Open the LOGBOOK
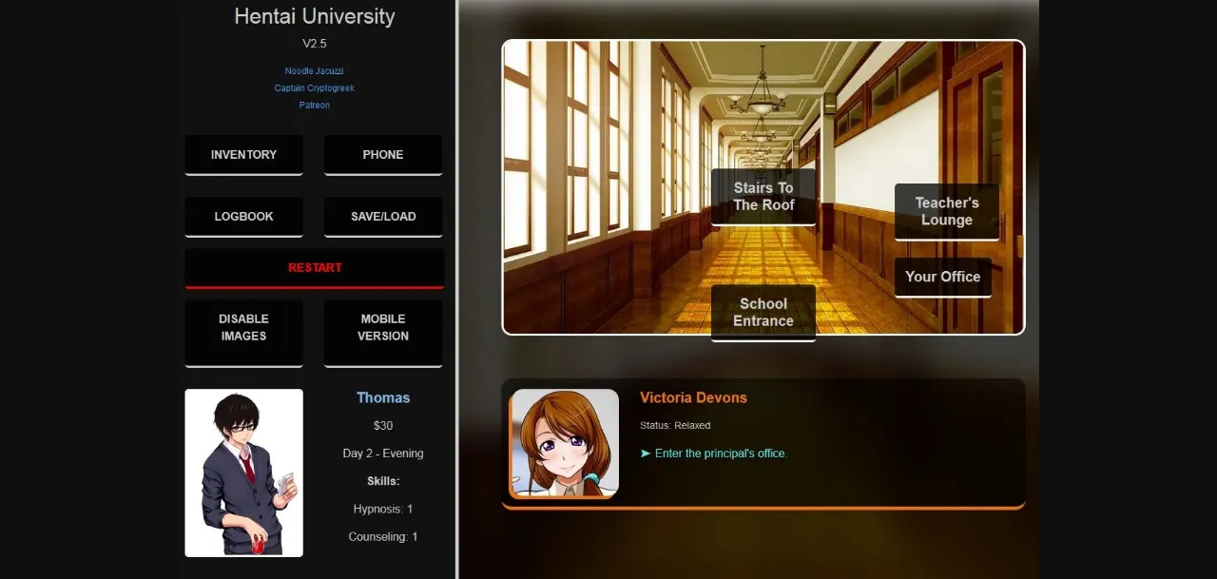The height and width of the screenshot is (579, 1217). (x=243, y=216)
